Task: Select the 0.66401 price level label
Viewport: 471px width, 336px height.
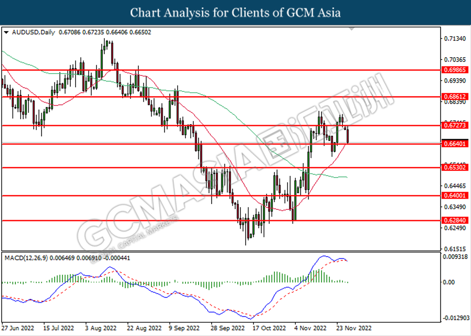Action: 455,144
